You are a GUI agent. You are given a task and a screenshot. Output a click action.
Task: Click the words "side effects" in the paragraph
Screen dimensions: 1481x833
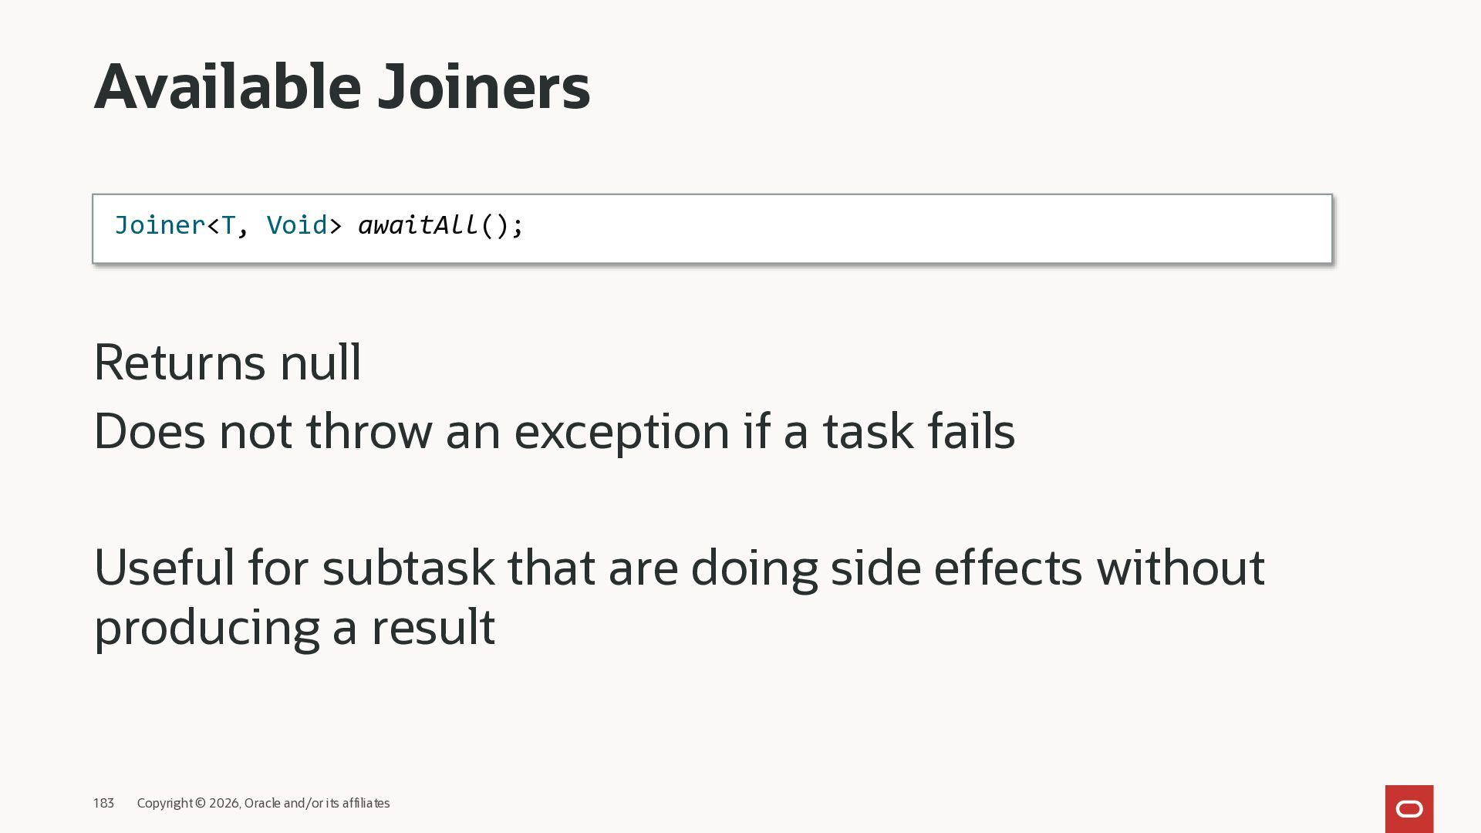(956, 568)
